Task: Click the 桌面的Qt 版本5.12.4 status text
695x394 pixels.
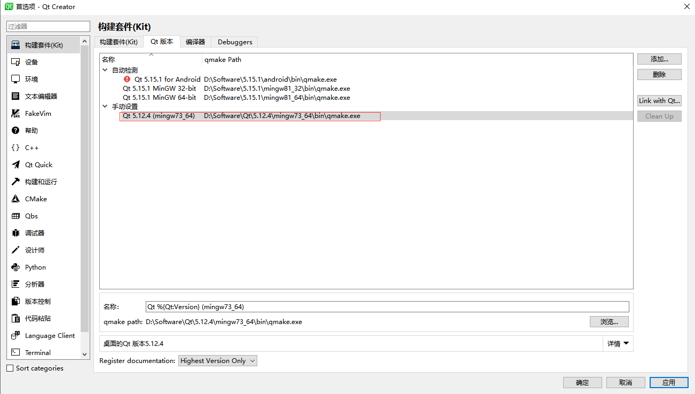Action: point(133,344)
